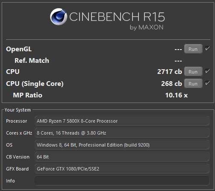Click the single core score 268 cb
The image size is (215, 191).
click(171, 84)
